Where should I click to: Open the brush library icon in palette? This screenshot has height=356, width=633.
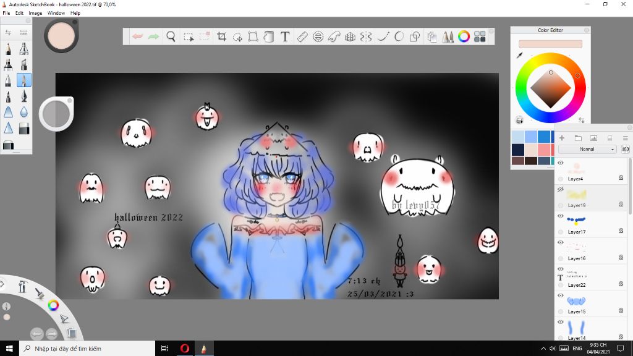(24, 32)
